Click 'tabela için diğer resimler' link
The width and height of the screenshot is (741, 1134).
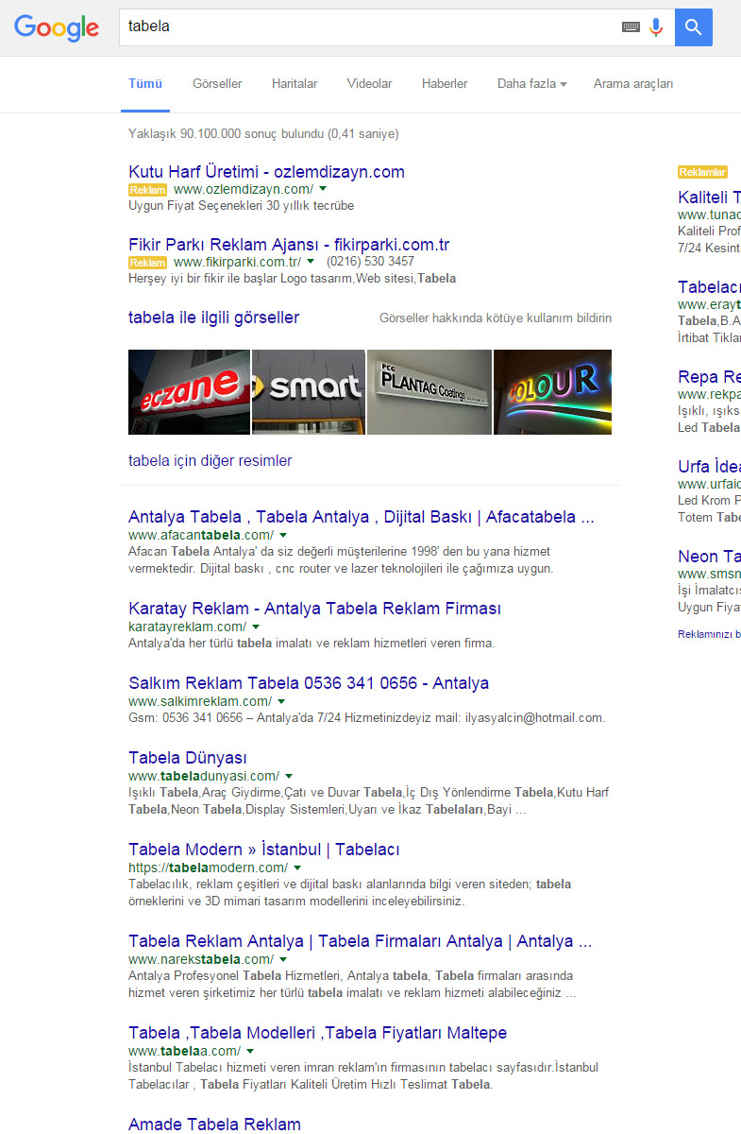coord(211,461)
